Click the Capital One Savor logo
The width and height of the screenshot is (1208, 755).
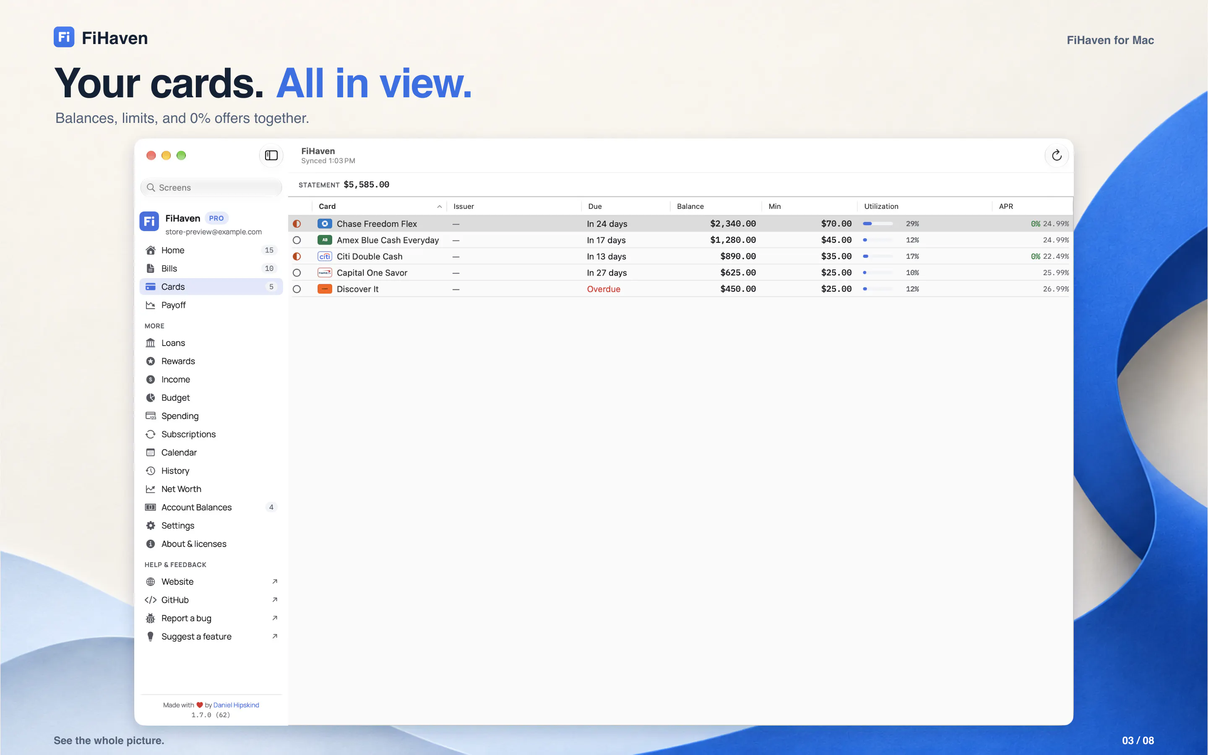325,273
